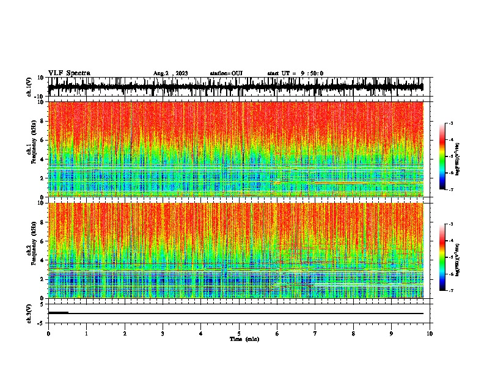Click the "-3" tick on ch.2 colorbar
Screen dimensions: 484x374
(450, 224)
